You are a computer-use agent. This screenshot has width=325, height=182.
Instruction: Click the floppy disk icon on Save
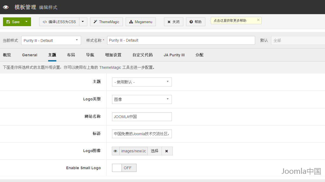[x=8, y=22]
